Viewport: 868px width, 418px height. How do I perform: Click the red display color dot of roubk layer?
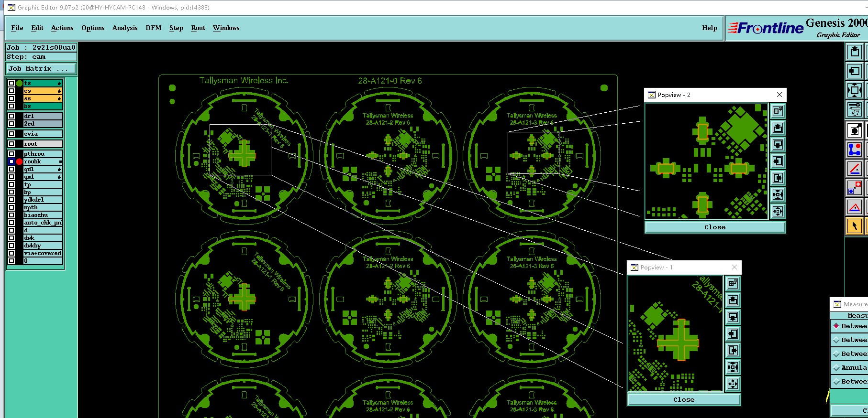[x=19, y=161]
